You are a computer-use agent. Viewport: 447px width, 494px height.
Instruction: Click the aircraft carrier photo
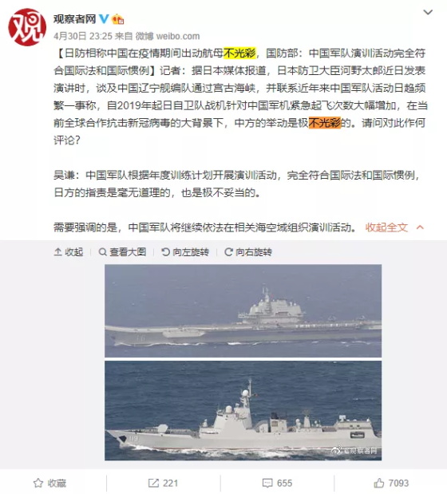243,310
